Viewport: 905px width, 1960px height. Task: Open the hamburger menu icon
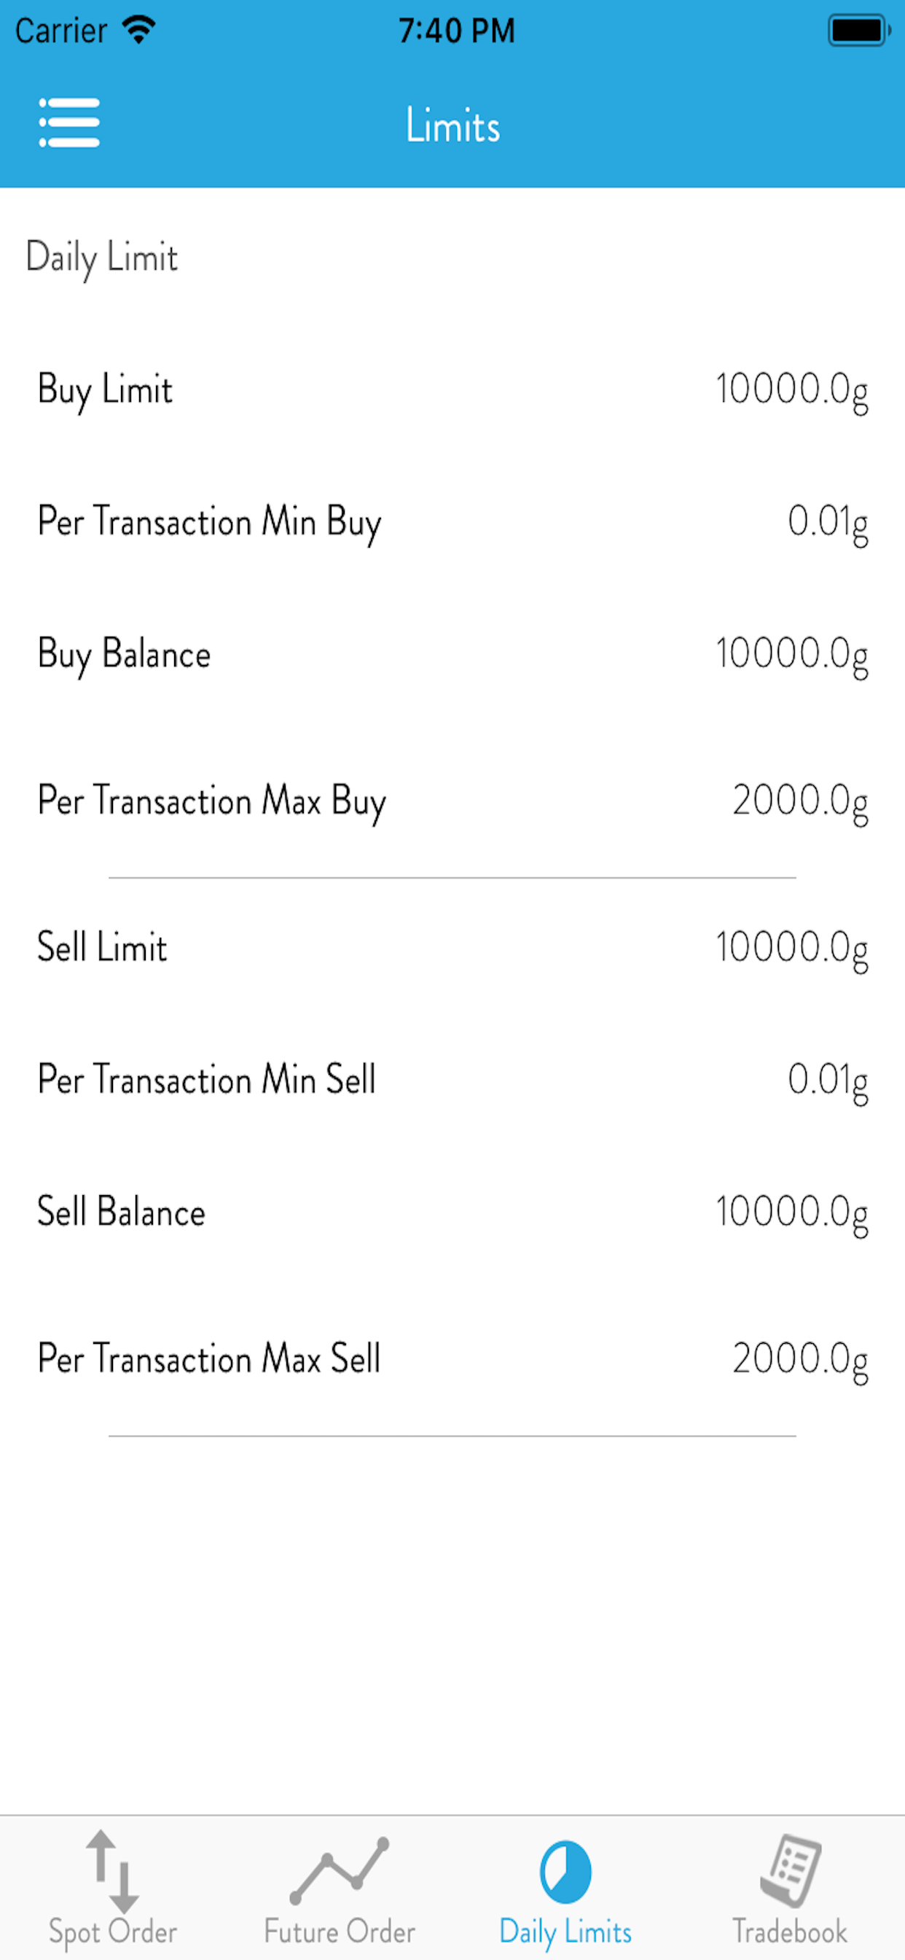69,122
